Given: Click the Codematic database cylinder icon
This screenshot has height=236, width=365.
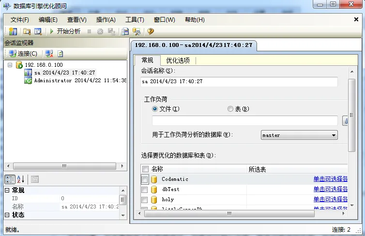Looking at the screenshot, I should [x=154, y=179].
